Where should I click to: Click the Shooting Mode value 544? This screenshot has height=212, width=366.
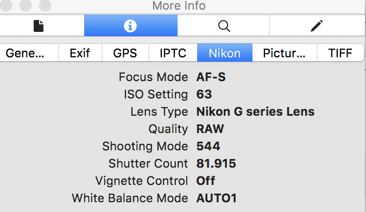[x=208, y=146]
